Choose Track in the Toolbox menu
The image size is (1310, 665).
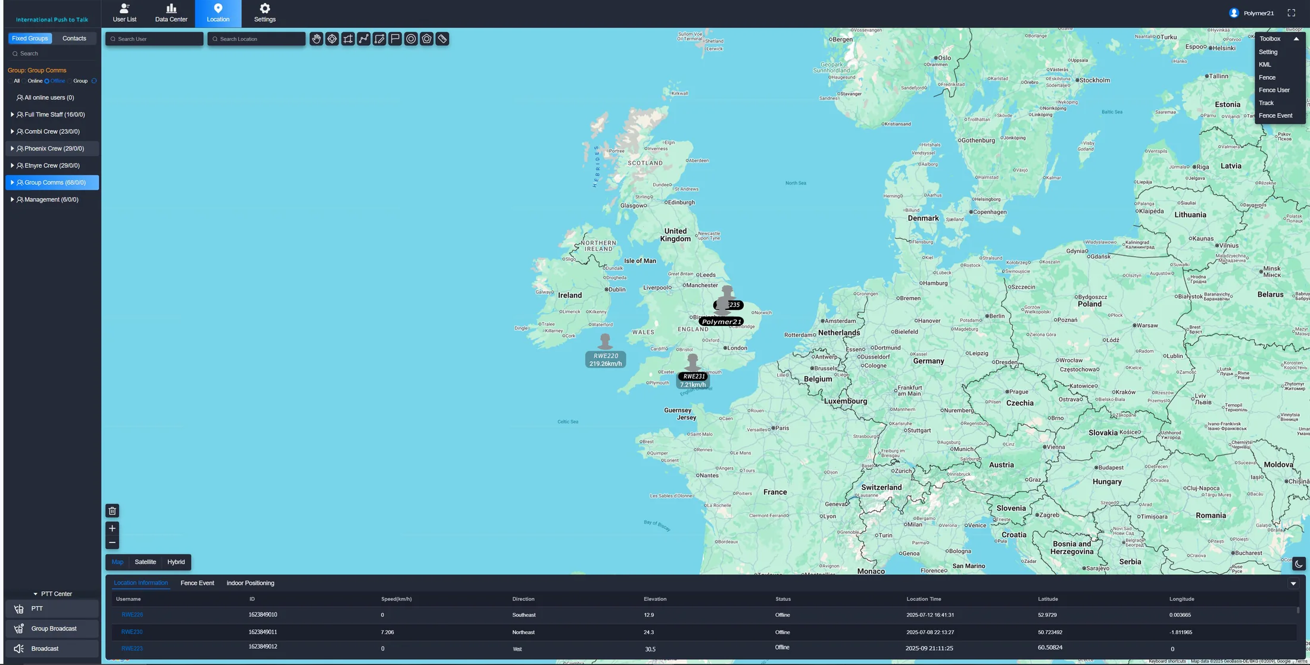pyautogui.click(x=1266, y=103)
